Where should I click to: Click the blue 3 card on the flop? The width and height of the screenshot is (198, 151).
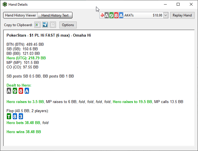point(21,116)
